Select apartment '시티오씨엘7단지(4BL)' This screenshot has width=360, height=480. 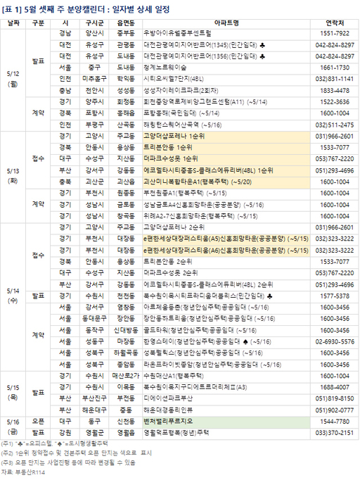click(x=174, y=79)
